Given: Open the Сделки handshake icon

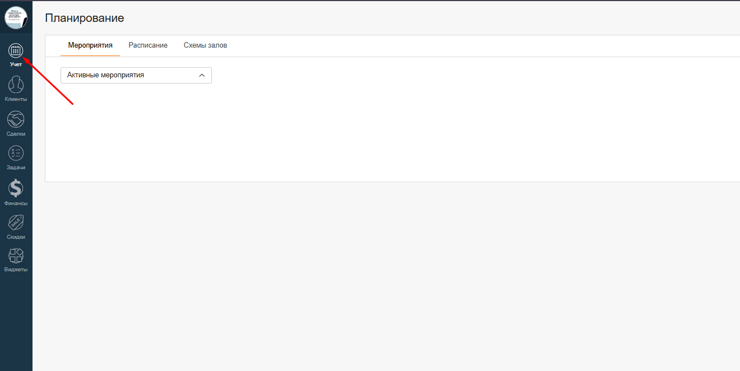Looking at the screenshot, I should [16, 119].
